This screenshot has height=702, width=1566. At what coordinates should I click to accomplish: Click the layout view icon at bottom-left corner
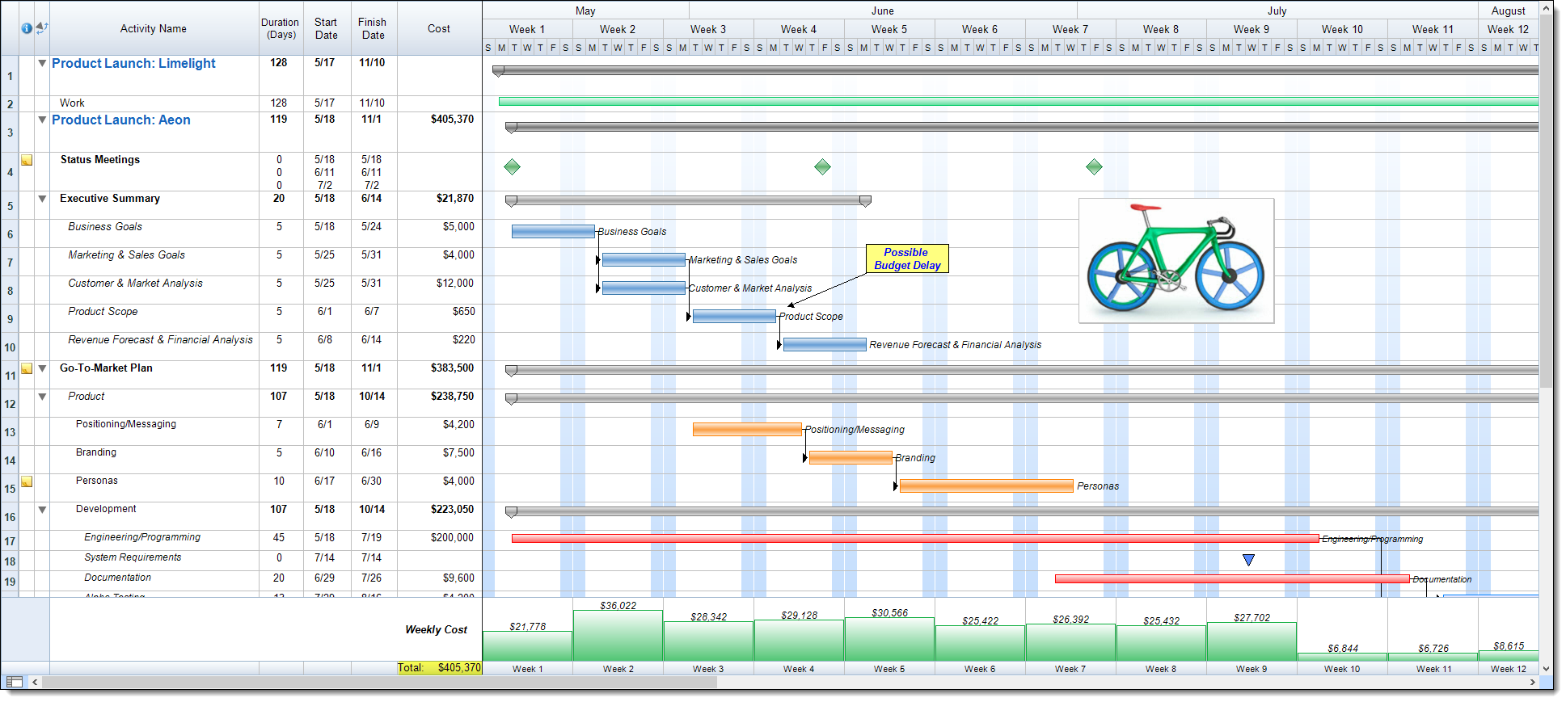15,682
